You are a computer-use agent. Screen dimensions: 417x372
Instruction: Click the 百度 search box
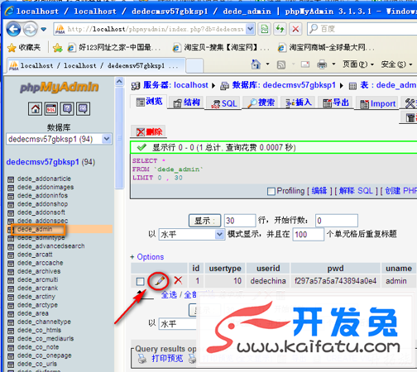(x=362, y=29)
